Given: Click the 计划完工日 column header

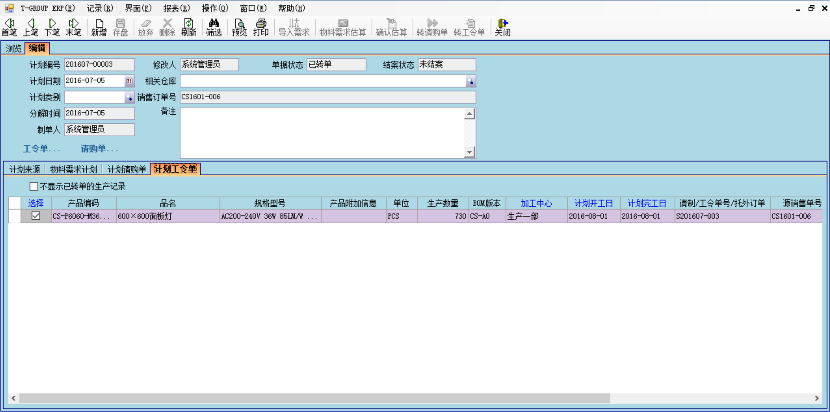Looking at the screenshot, I should point(647,203).
